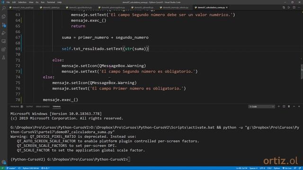Image resolution: width=303 pixels, height=170 pixels.
Task: Open the Source Control view
Action: (4, 25)
